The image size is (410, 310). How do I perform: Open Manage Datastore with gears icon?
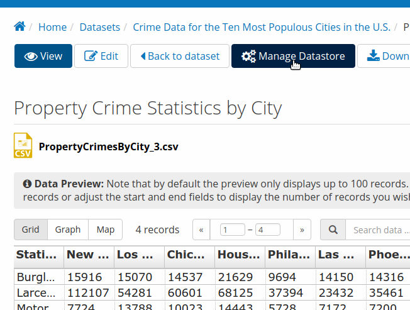293,56
